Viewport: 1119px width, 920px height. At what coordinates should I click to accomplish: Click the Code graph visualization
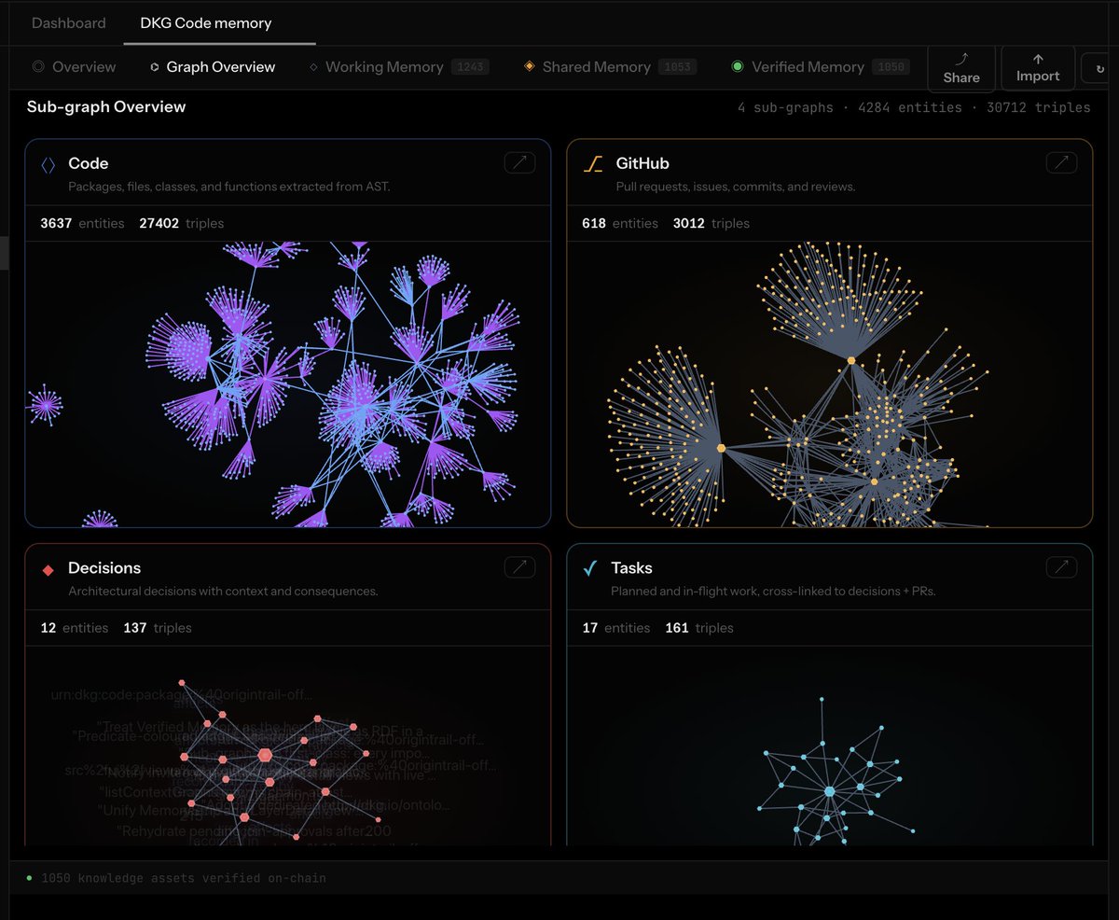click(288, 384)
